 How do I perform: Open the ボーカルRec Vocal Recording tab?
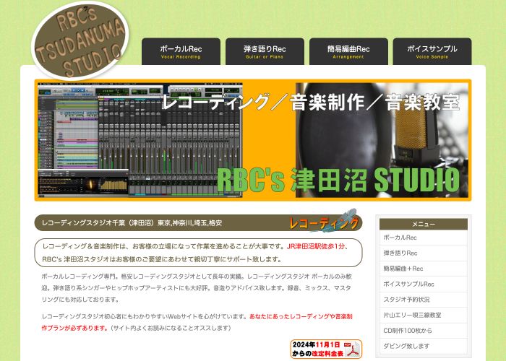pyautogui.click(x=181, y=51)
